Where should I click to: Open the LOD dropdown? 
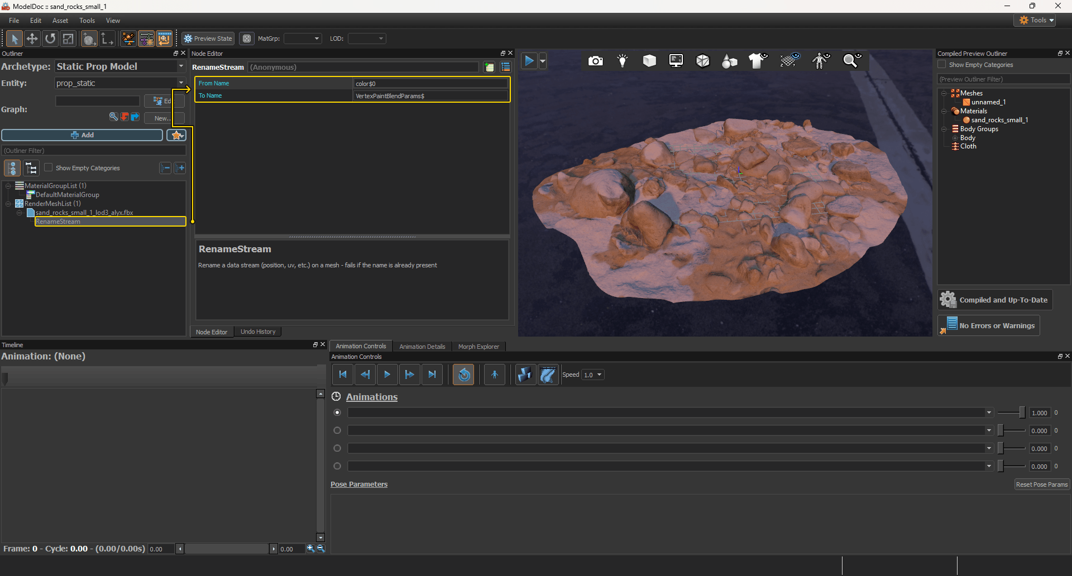tap(367, 39)
